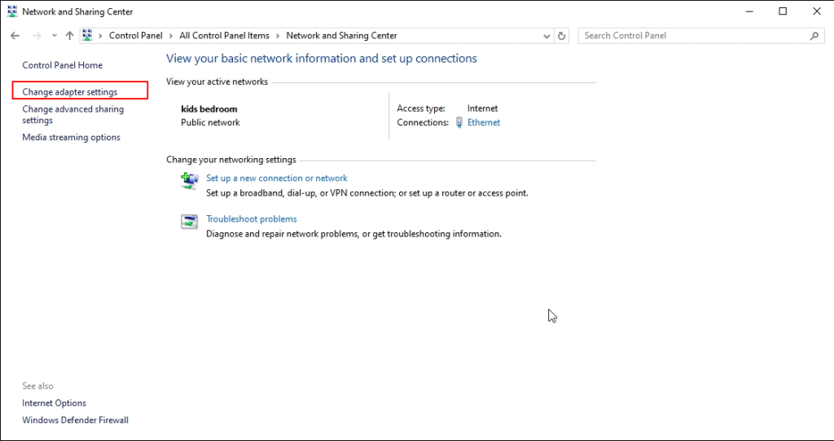Select the Control Panel breadcrumb

pyautogui.click(x=135, y=36)
